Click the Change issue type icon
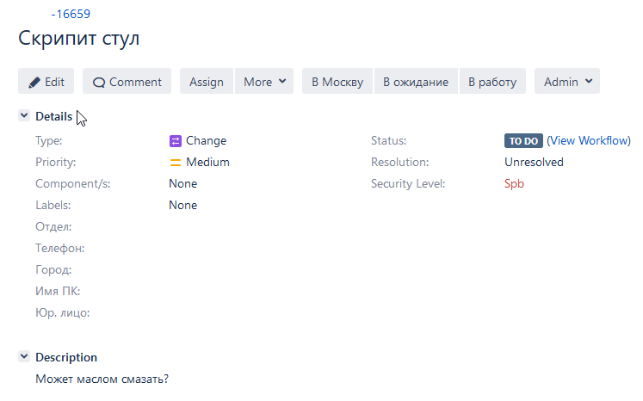The height and width of the screenshot is (401, 643). point(175,141)
